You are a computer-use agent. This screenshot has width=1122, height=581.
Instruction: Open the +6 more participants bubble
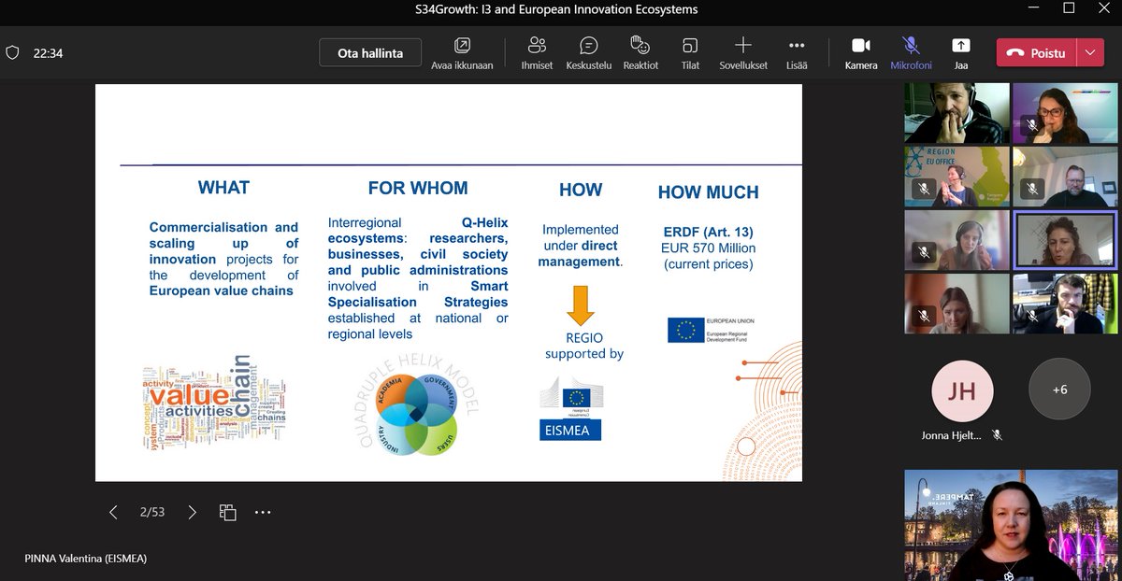click(1059, 390)
